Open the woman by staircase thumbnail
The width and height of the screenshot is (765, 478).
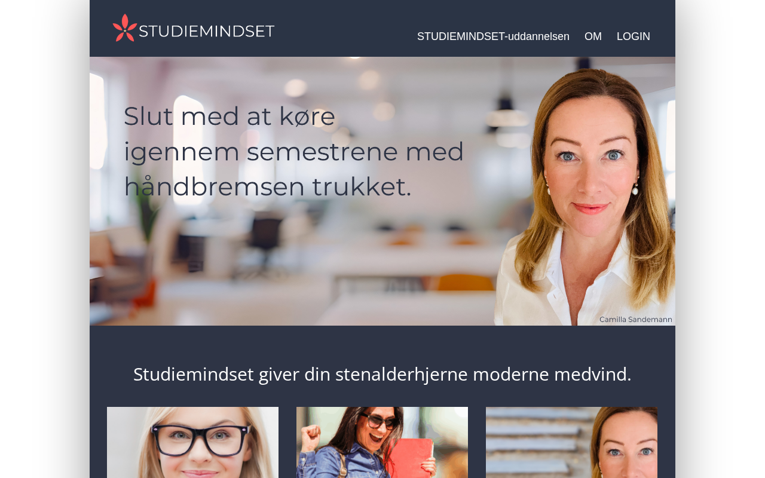571,442
